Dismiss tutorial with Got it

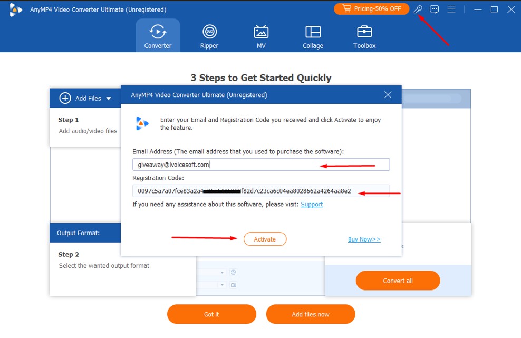(211, 314)
